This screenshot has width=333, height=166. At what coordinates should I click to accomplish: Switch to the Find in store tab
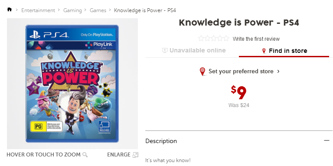coord(284,51)
